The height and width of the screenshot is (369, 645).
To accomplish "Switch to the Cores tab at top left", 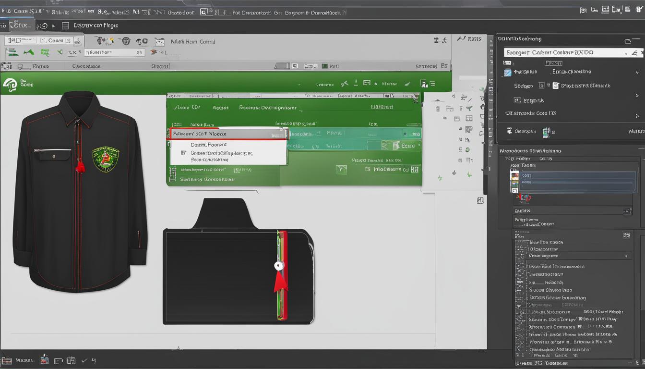I will tap(17, 25).
